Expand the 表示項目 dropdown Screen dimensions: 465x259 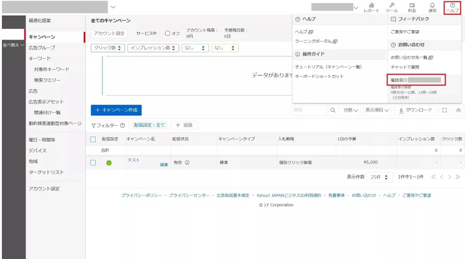tap(377, 110)
